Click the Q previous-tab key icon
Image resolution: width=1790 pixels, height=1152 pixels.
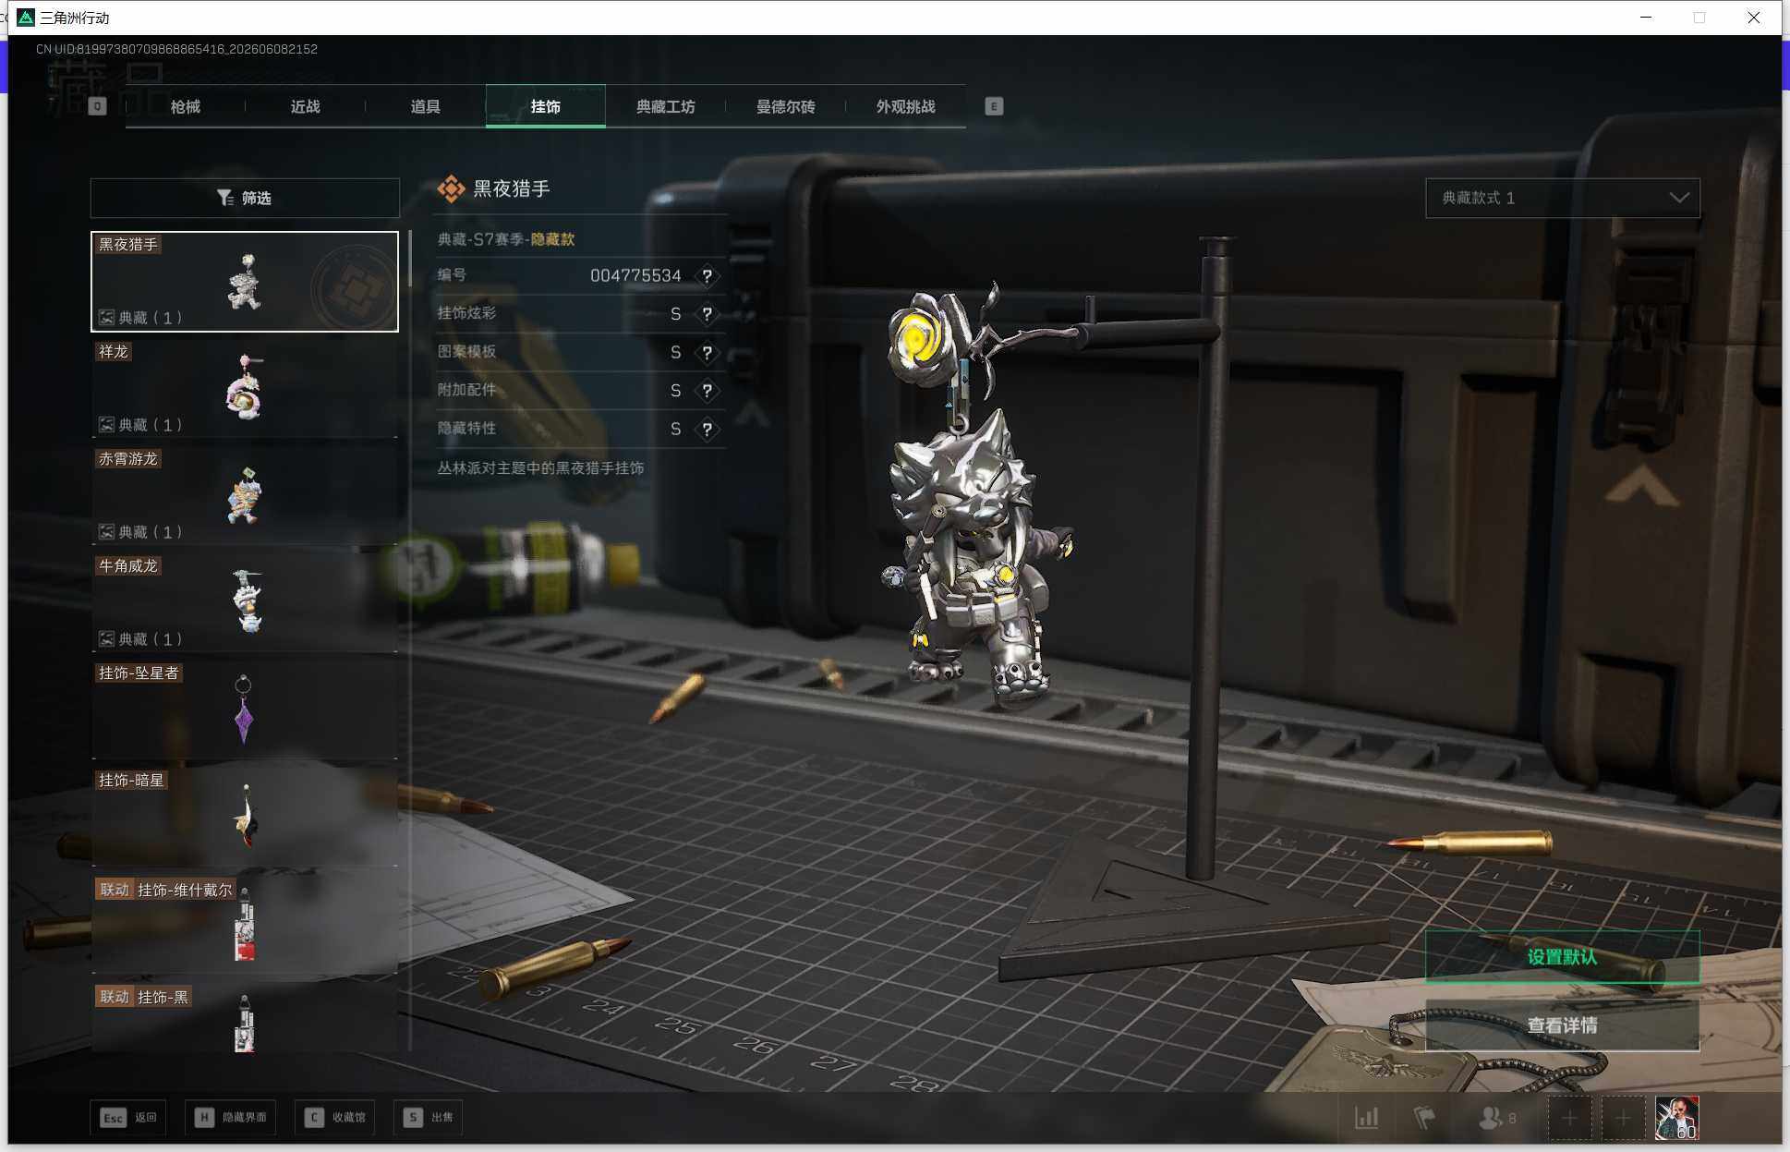tap(97, 106)
